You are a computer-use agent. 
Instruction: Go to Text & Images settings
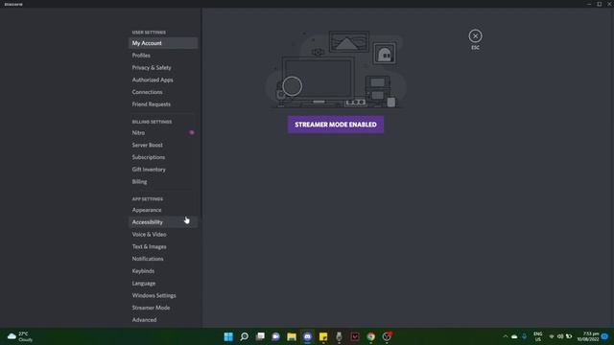(163, 246)
